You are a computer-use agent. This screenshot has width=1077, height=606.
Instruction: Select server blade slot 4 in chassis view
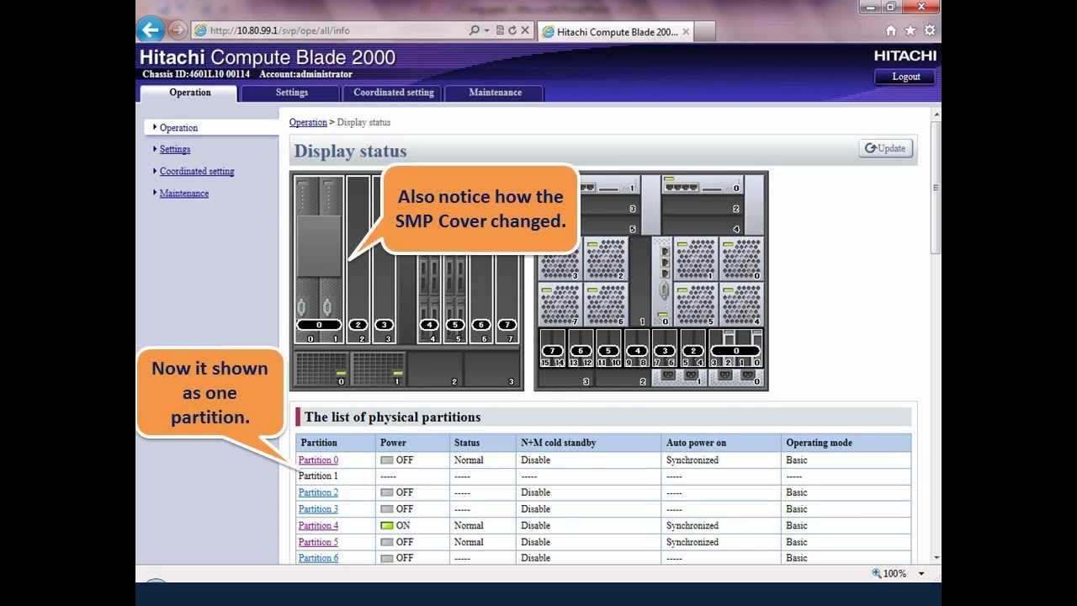click(x=429, y=299)
